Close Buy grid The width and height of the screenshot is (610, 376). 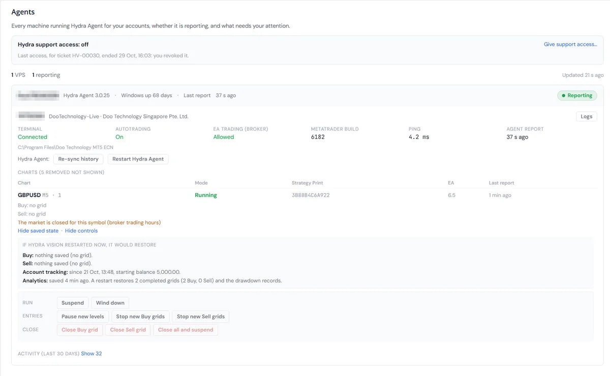(80, 330)
